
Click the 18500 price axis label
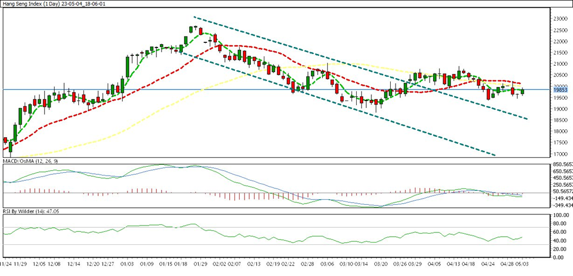click(x=561, y=120)
